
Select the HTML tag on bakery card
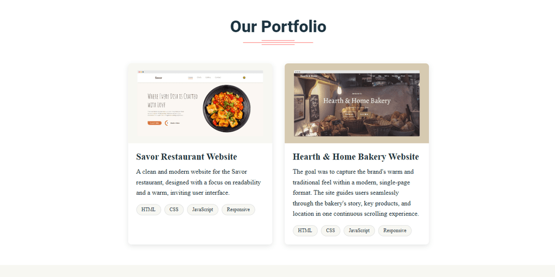point(305,230)
